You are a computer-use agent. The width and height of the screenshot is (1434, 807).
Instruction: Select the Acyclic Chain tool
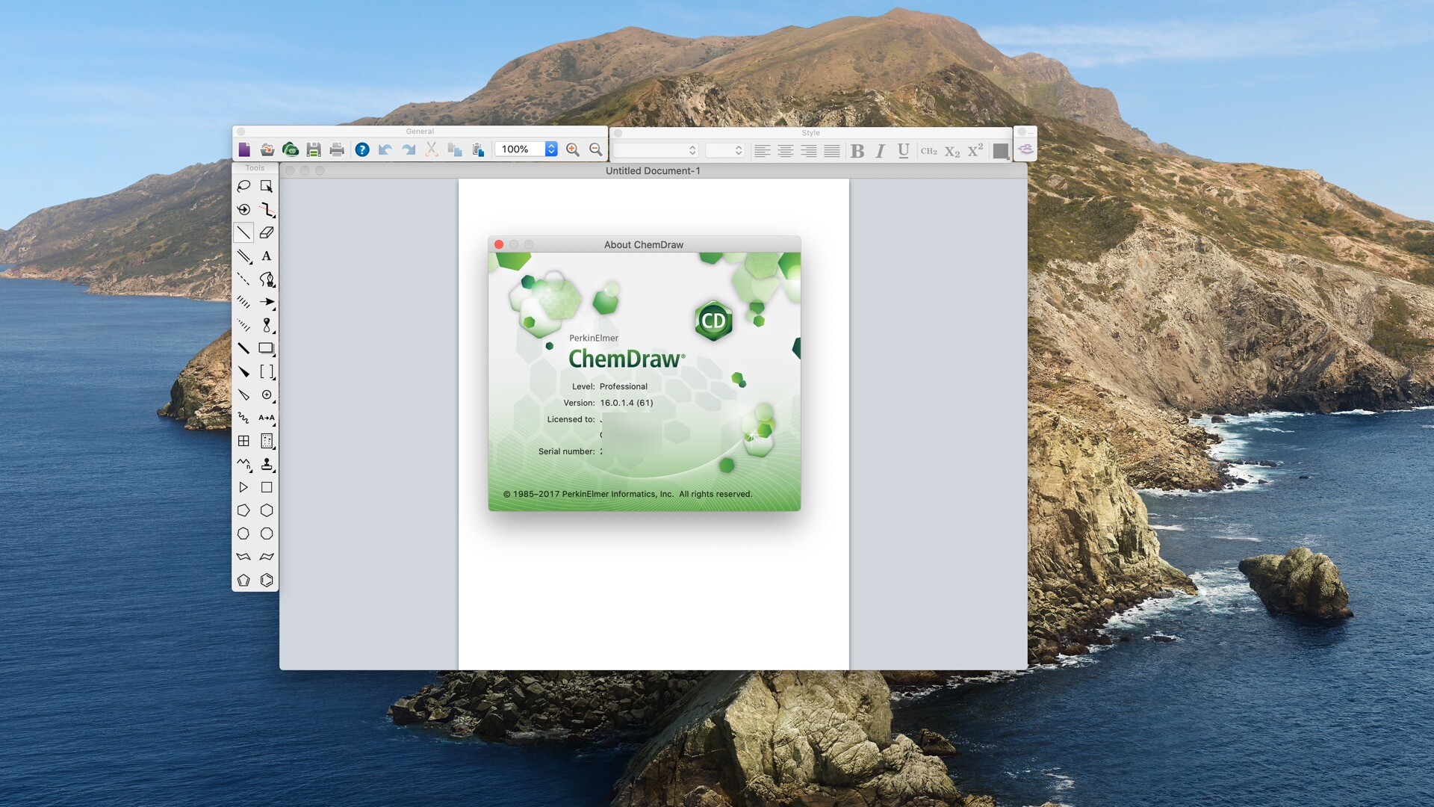[x=243, y=464]
